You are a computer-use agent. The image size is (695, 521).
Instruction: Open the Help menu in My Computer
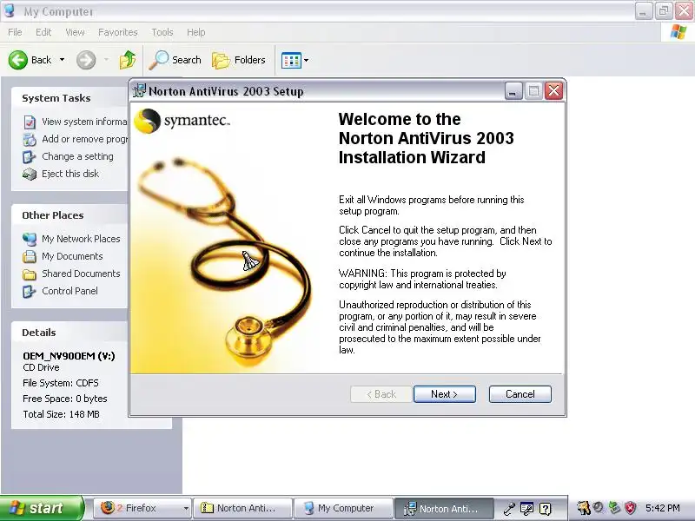[196, 32]
